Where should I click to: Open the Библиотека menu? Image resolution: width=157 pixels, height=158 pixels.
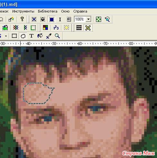48,11
